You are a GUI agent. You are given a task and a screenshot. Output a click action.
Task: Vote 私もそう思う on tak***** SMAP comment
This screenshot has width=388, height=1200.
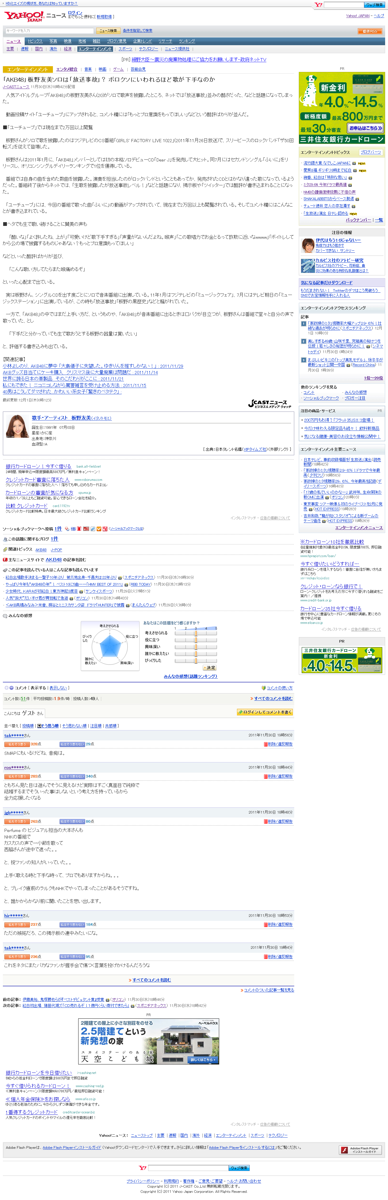17,744
